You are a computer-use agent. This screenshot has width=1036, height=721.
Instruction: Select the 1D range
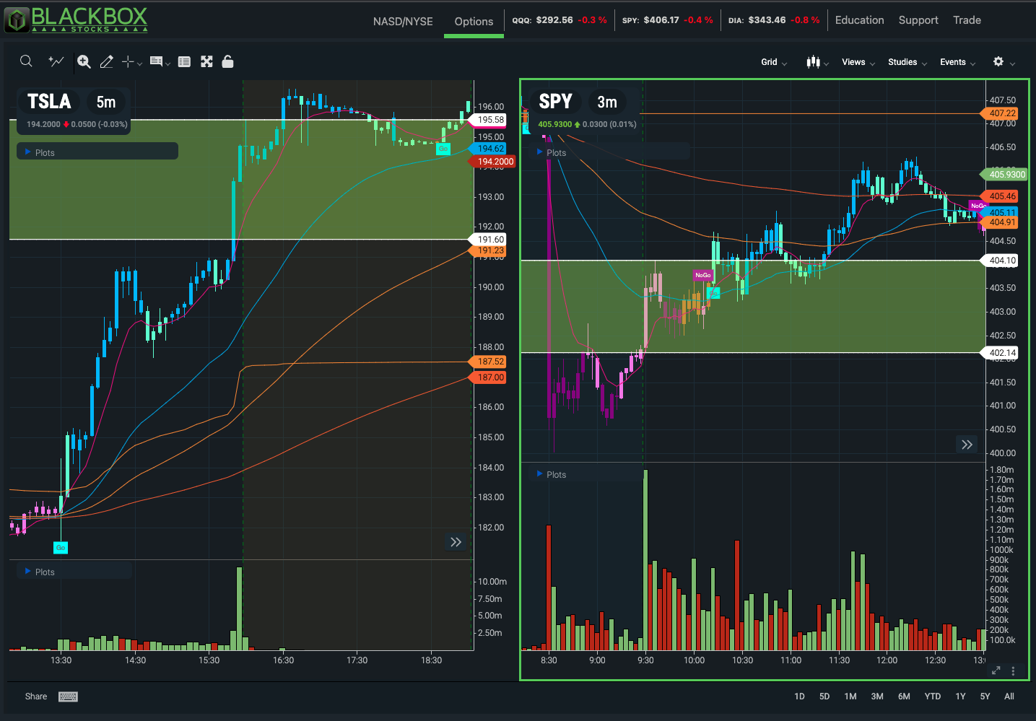point(799,696)
